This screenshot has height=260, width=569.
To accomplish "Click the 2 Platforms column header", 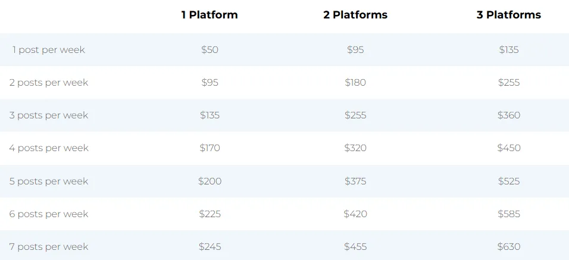I will pyautogui.click(x=355, y=15).
